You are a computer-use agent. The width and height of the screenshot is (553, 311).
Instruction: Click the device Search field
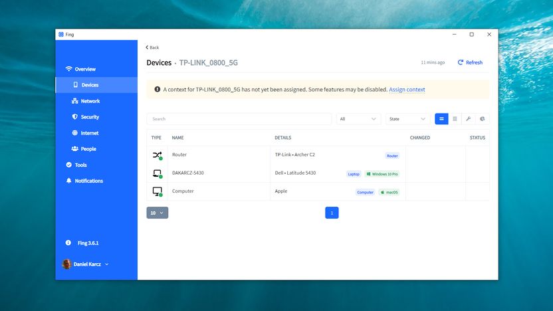(x=239, y=119)
